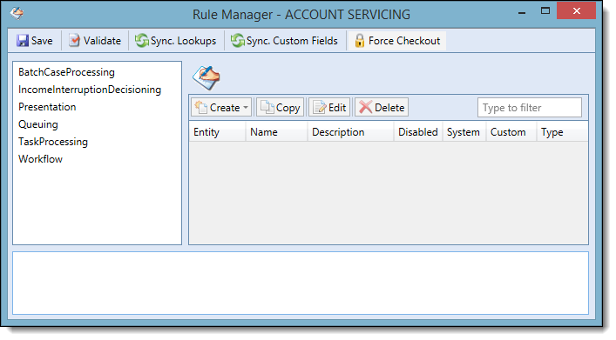Click the Save label in the toolbar
Screen dimensions: 616x340
[x=42, y=41]
